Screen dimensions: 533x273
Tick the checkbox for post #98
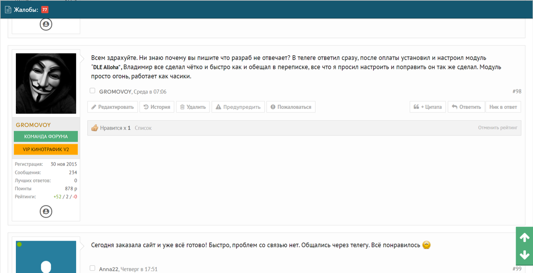pos(92,91)
